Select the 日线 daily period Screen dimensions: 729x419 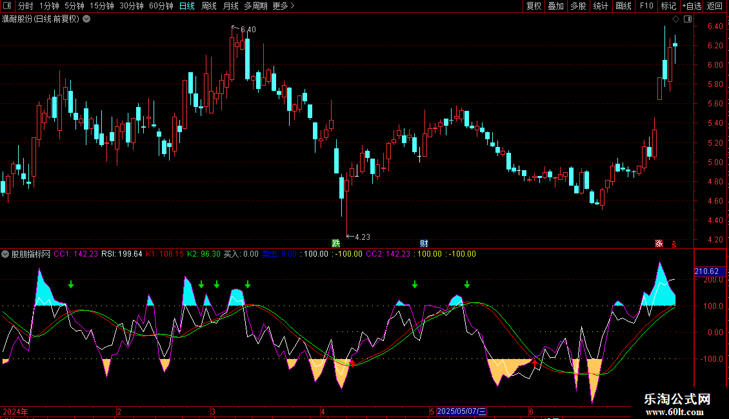click(187, 6)
